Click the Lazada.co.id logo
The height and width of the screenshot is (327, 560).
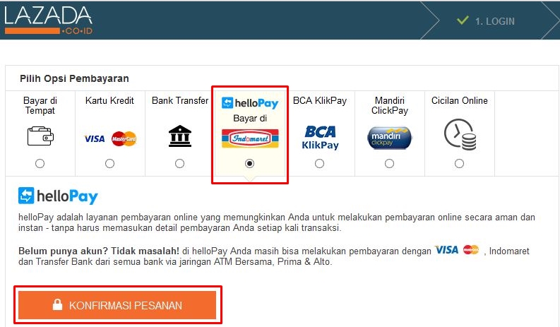click(x=48, y=20)
